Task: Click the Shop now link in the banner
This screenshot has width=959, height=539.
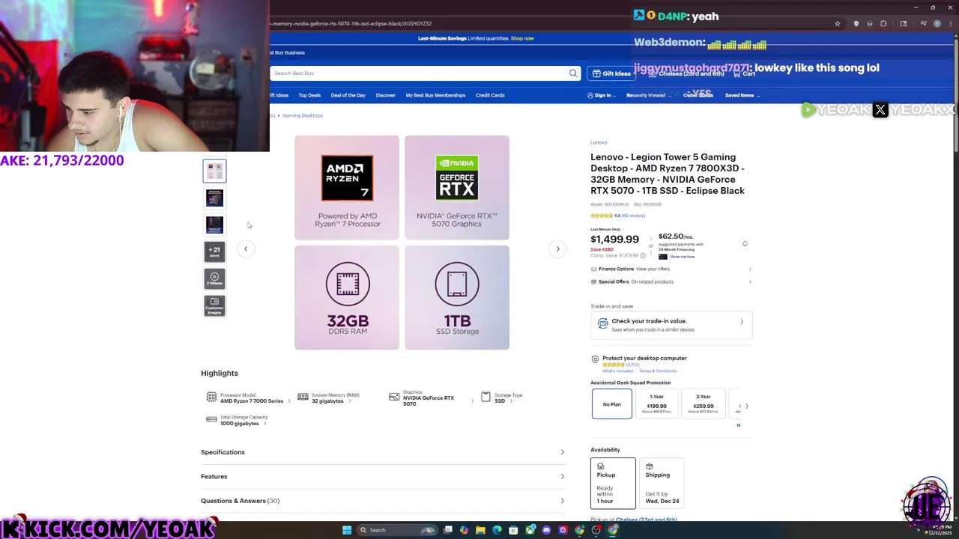Action: [x=522, y=38]
